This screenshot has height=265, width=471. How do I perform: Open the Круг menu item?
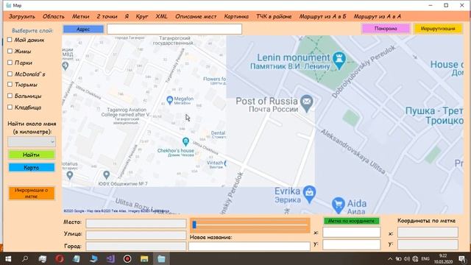point(142,16)
